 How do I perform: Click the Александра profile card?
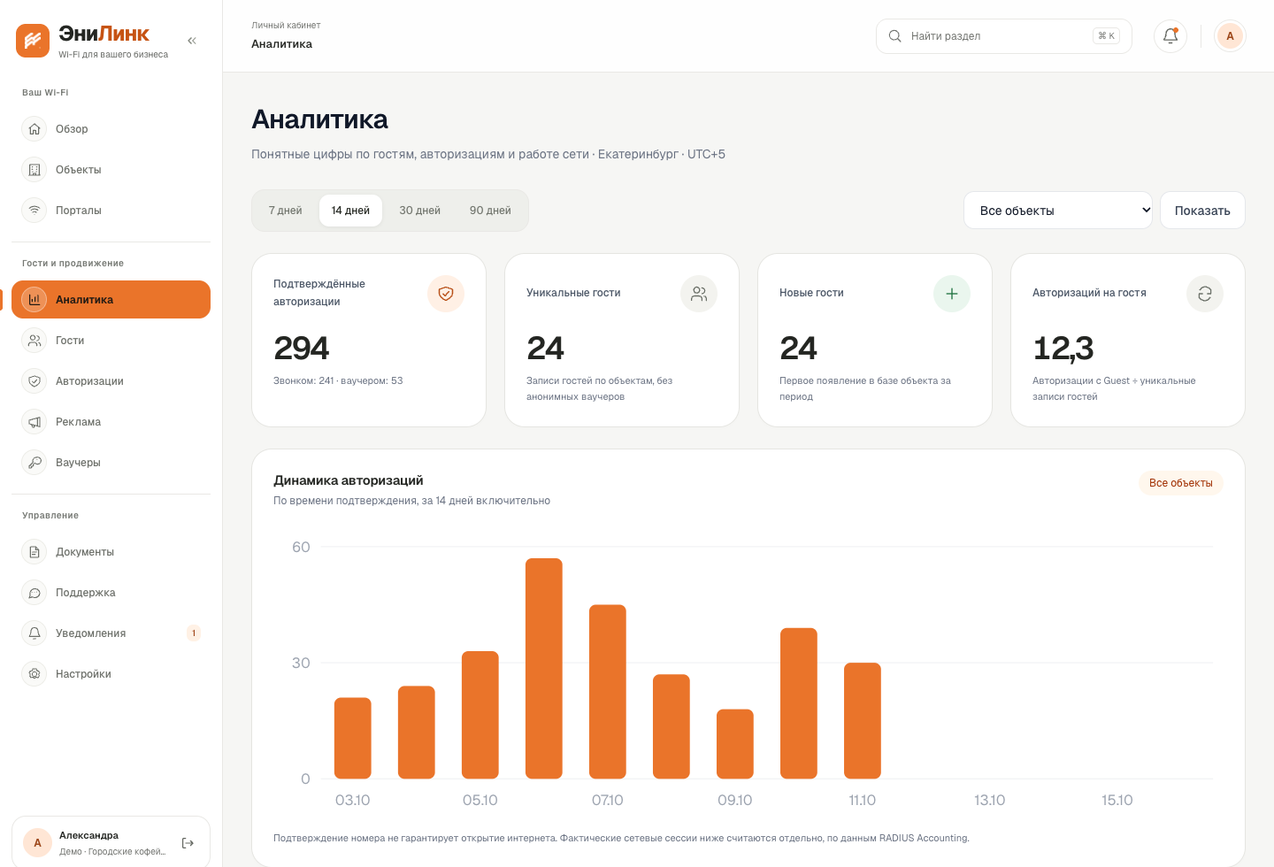coord(111,843)
